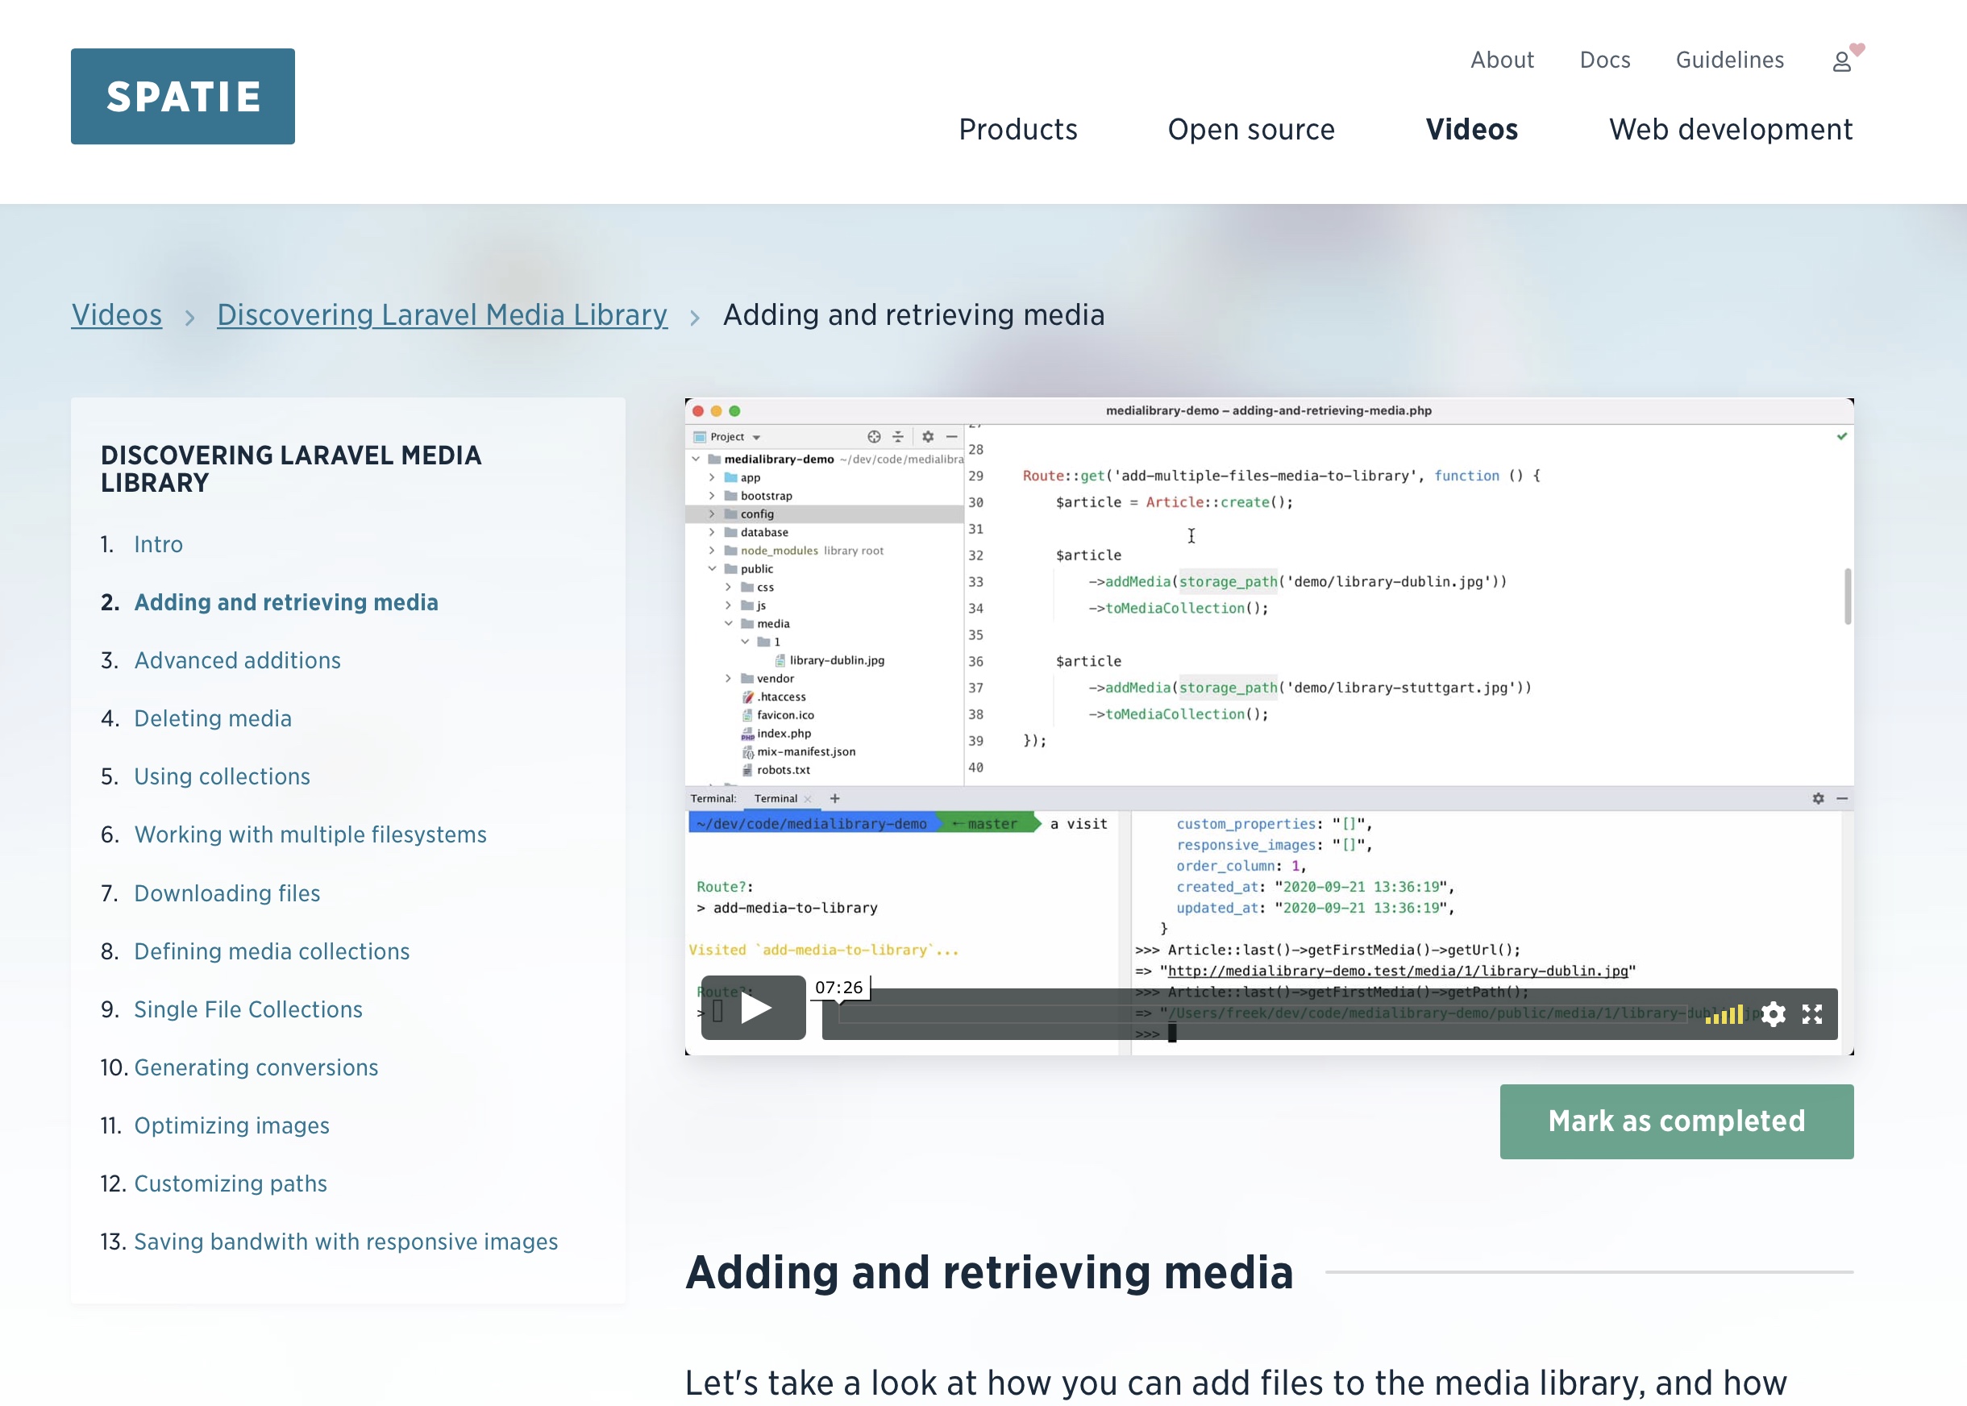Open the Docs link in the header
This screenshot has height=1406, width=1967.
(x=1604, y=60)
